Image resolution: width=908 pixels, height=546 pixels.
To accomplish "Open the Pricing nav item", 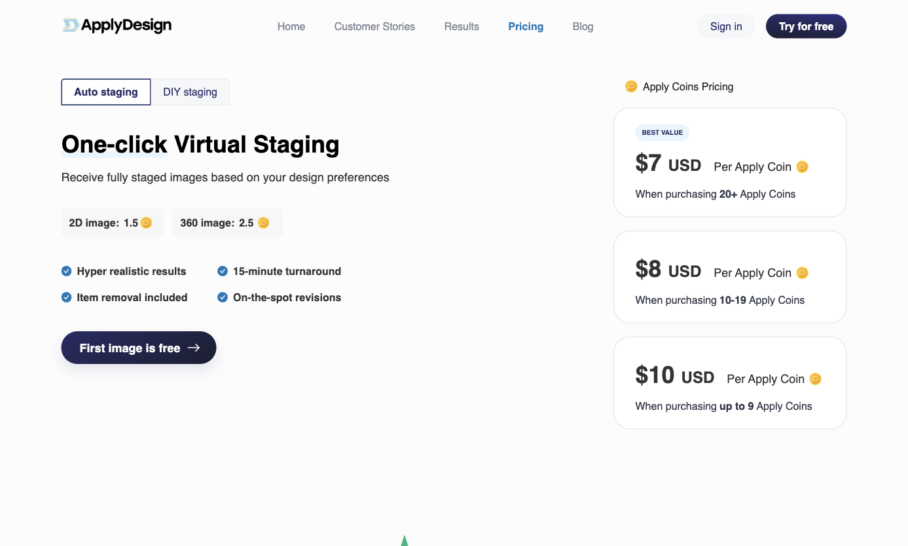I will pyautogui.click(x=526, y=26).
